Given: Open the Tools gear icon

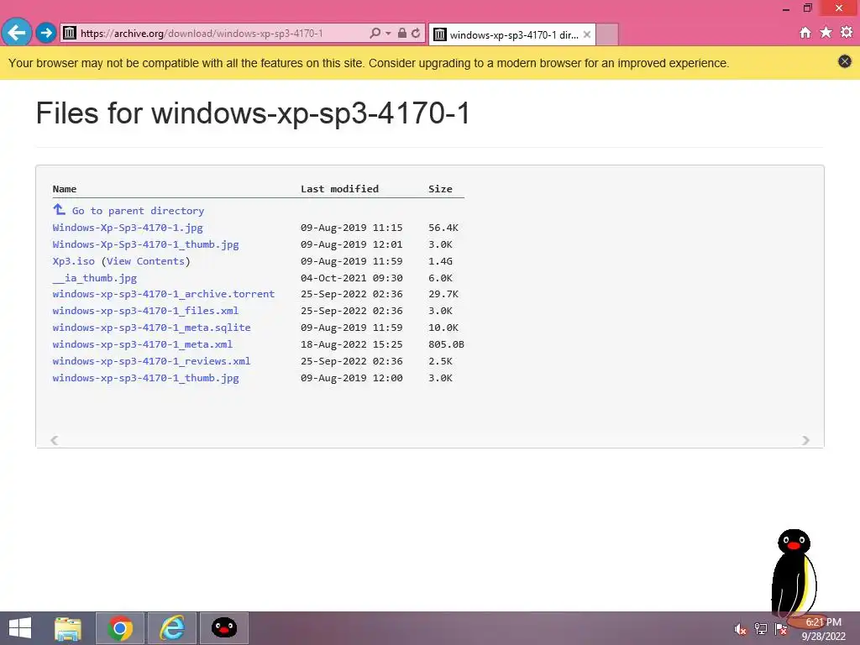Looking at the screenshot, I should pyautogui.click(x=847, y=33).
